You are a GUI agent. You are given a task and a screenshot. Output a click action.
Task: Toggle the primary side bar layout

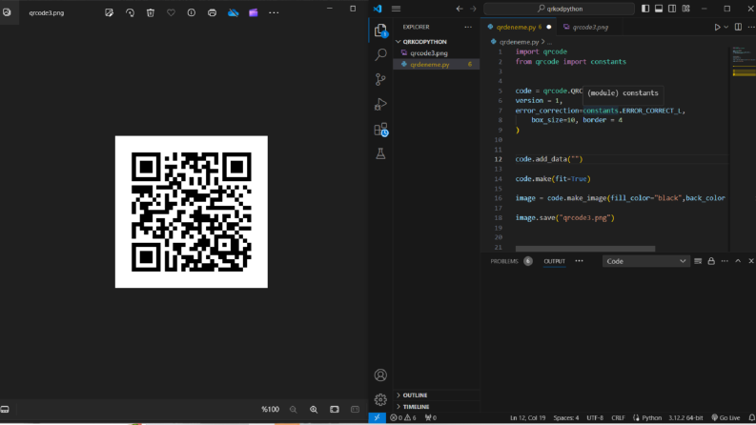pos(645,9)
